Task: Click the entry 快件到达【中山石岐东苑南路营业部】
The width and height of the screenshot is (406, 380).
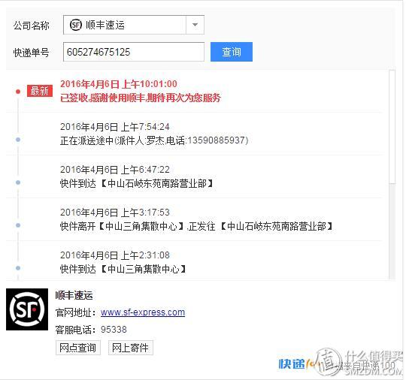Action: tap(136, 183)
